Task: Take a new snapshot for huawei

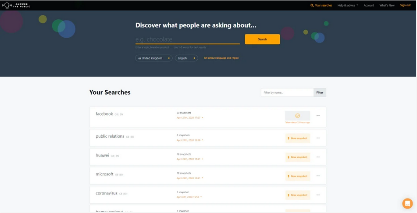Action: click(298, 157)
